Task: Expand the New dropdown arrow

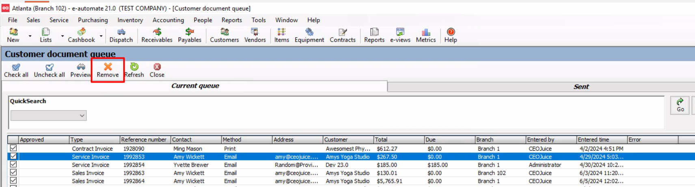Action: (x=30, y=36)
